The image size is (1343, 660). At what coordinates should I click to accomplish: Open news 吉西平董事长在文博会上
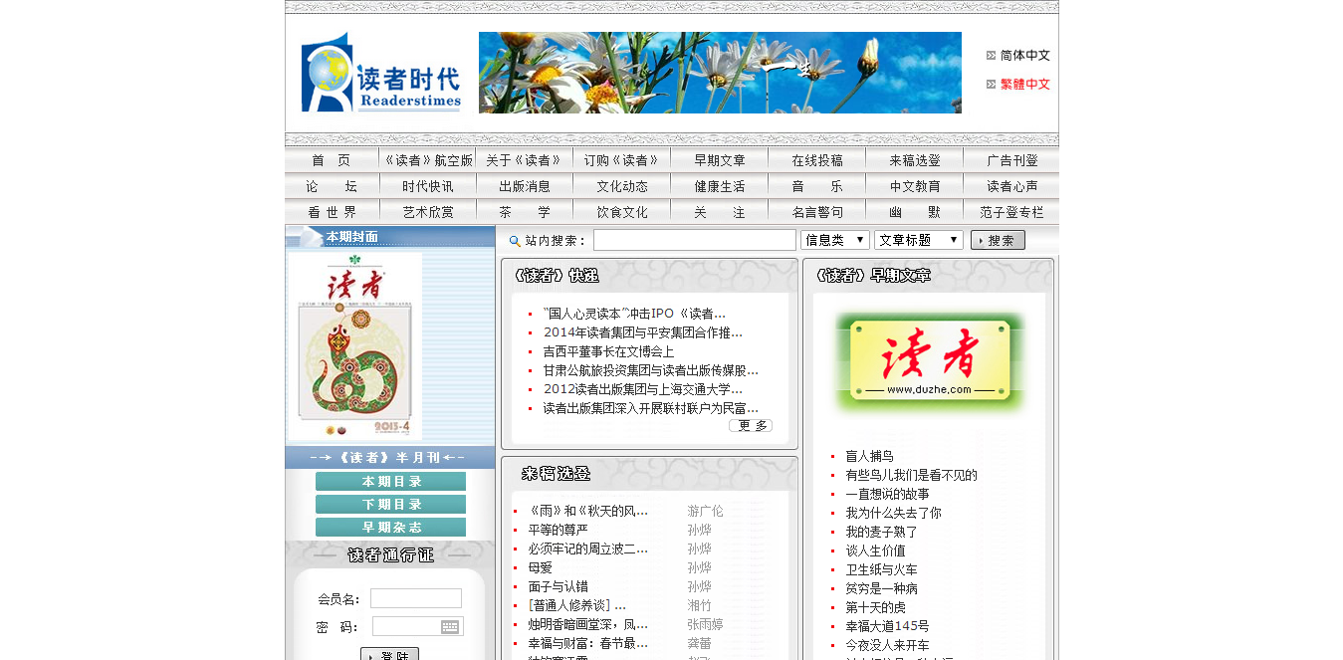[x=608, y=351]
